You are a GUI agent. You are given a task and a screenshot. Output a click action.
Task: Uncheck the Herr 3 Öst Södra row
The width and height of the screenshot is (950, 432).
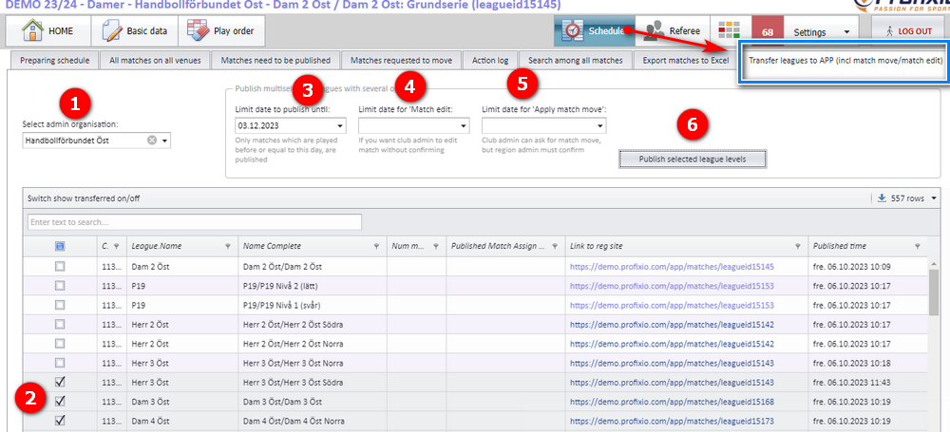point(60,382)
